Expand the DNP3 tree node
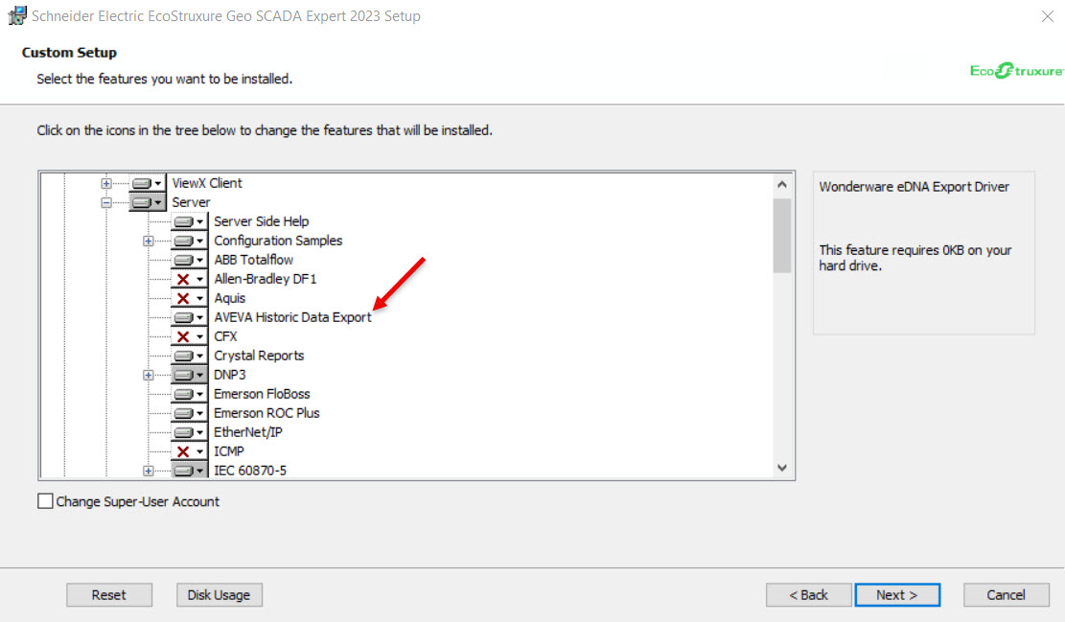This screenshot has height=622, width=1065. click(148, 375)
